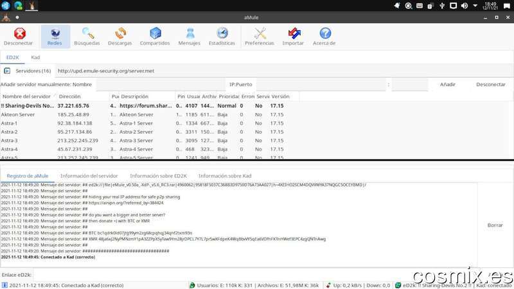This screenshot has width=514, height=289.
Task: Click the server list update icon beside Servidores
Action: point(7,71)
